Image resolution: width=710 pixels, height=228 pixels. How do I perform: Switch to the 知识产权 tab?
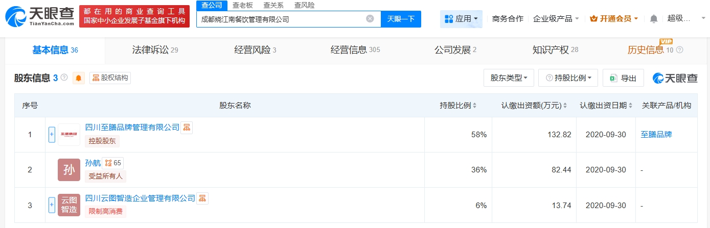click(x=555, y=50)
